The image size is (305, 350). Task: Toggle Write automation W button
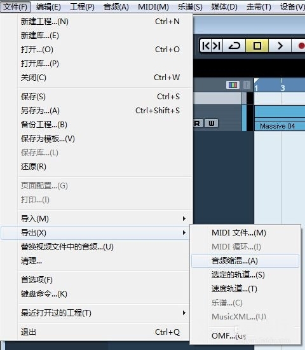[212, 123]
